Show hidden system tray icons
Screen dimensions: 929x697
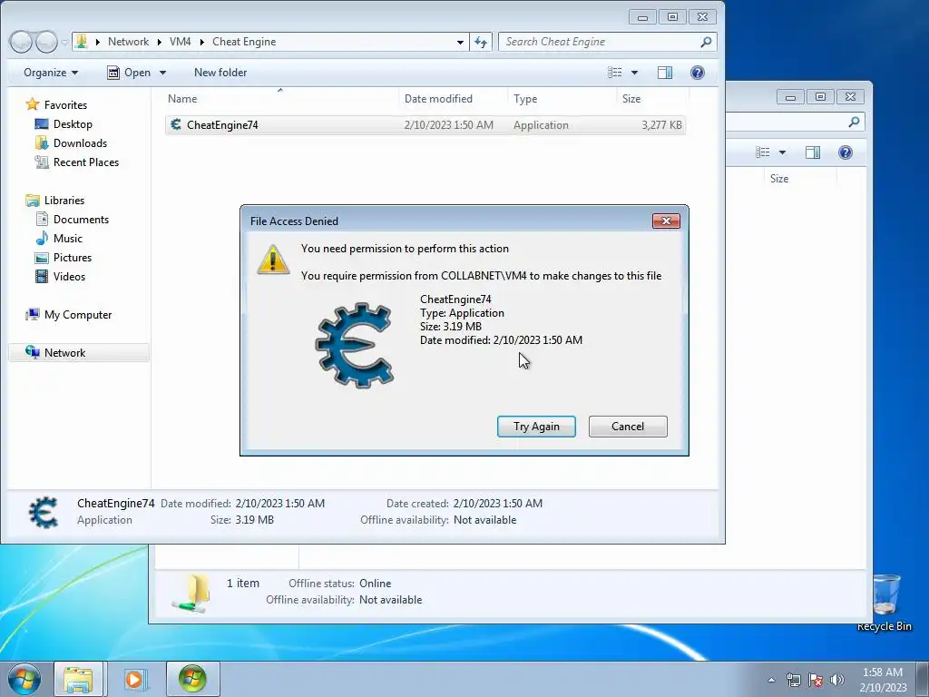pos(771,680)
